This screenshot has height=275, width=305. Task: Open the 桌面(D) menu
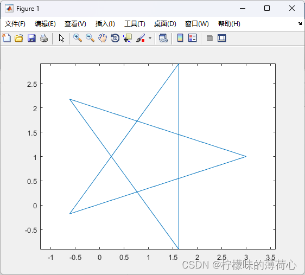tap(165, 24)
